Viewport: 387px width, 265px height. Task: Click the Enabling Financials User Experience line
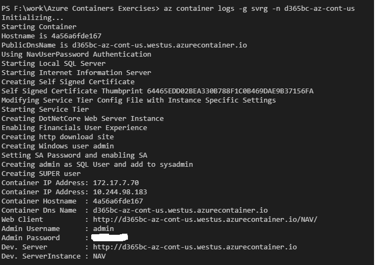tap(74, 128)
